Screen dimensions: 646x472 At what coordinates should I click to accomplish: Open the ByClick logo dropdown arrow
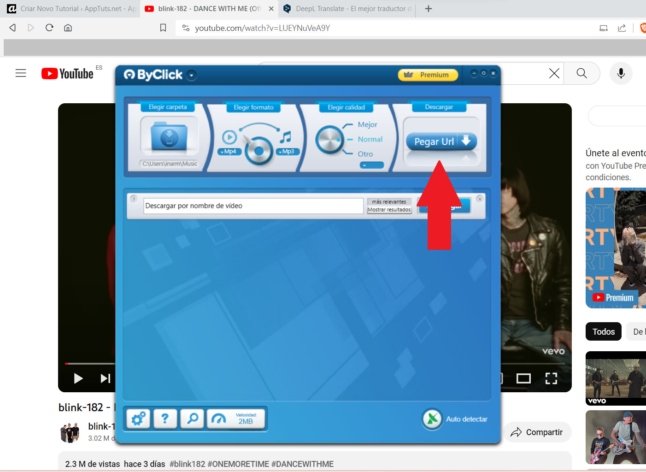click(x=192, y=75)
